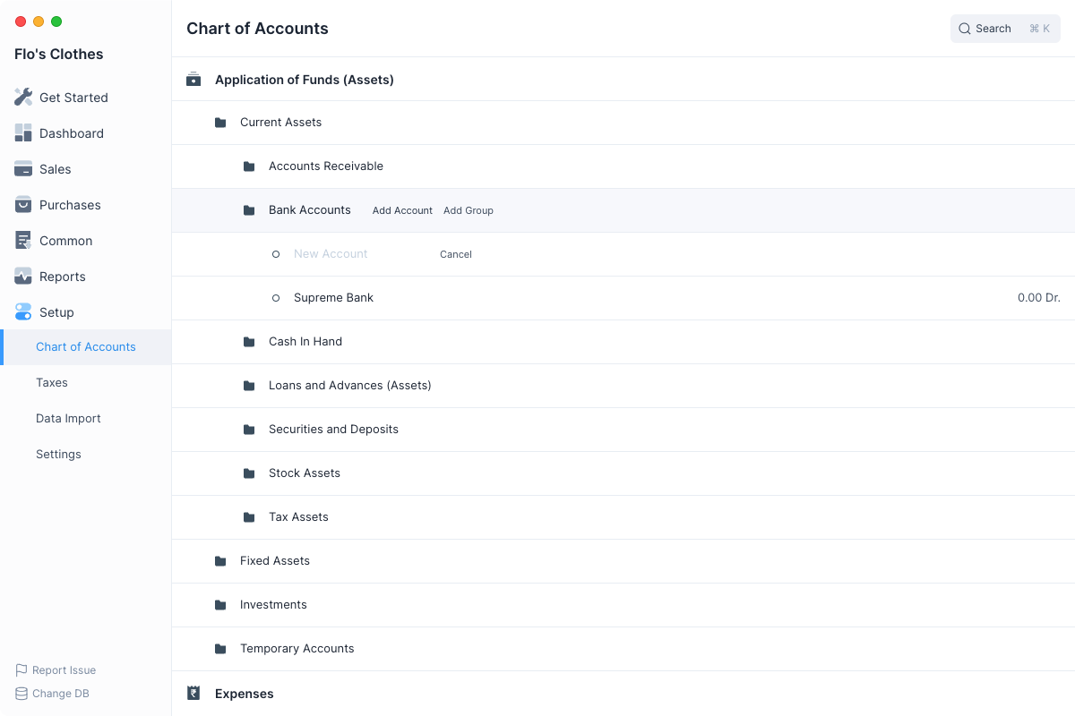Open the Settings sidebar item

pos(58,455)
